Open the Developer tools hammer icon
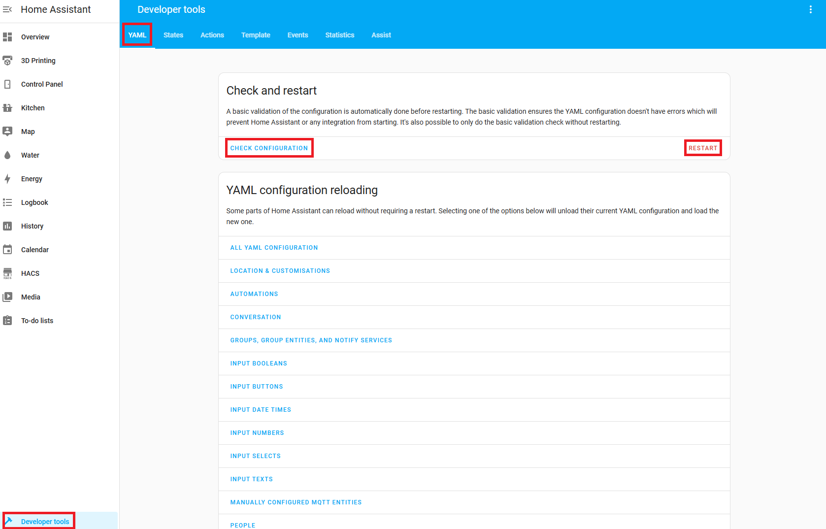826x529 pixels. point(8,521)
